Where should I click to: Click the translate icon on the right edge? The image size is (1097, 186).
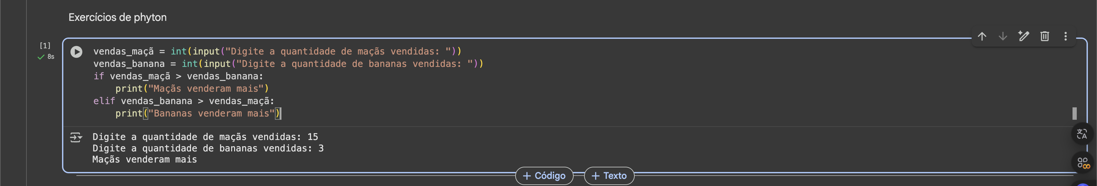coord(1082,134)
